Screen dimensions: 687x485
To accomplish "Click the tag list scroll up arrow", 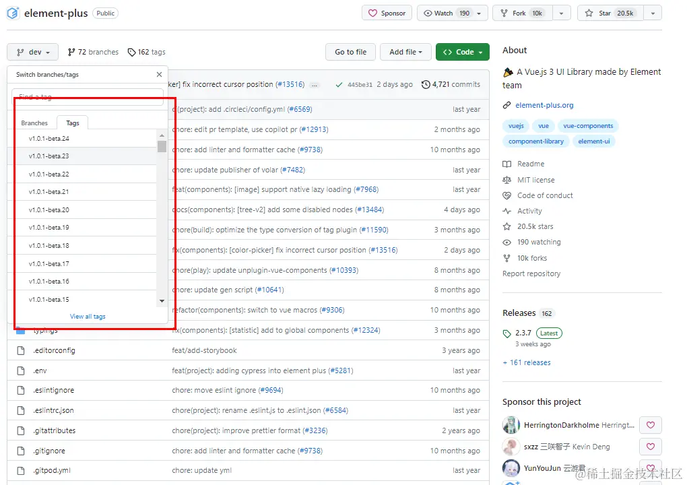I will [x=162, y=135].
